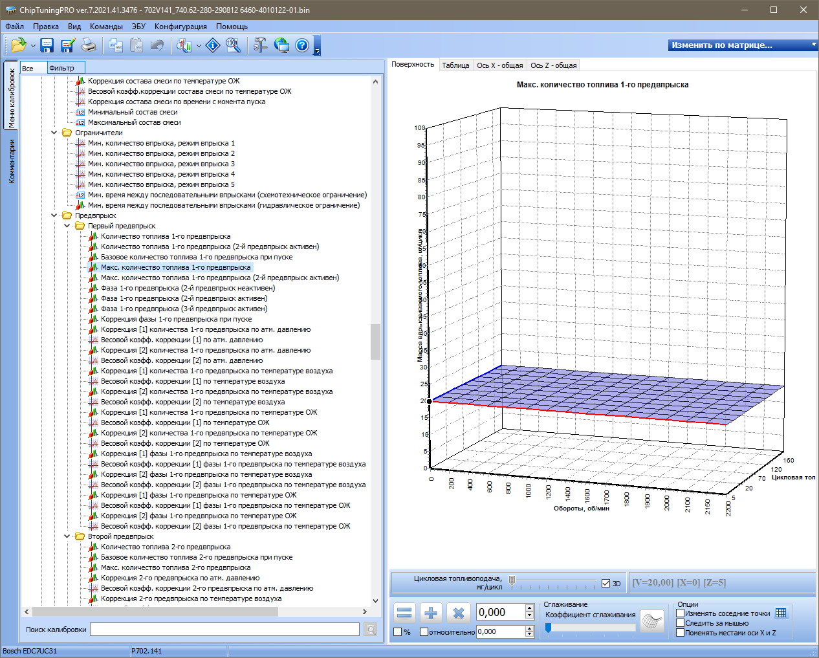
Task: Collapse the Предвпрыск folder
Action: [54, 215]
